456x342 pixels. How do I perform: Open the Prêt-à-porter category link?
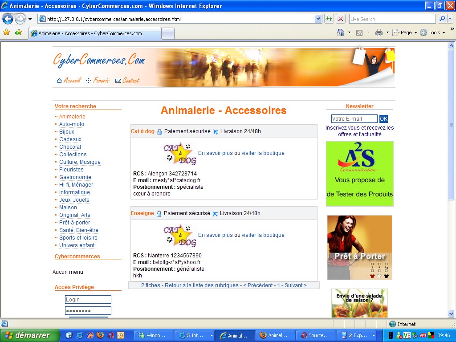(x=74, y=223)
